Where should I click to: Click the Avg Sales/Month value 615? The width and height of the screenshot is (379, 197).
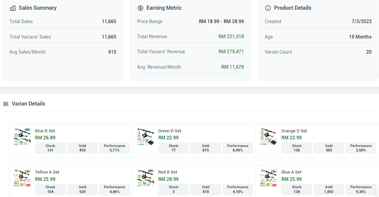coord(112,52)
